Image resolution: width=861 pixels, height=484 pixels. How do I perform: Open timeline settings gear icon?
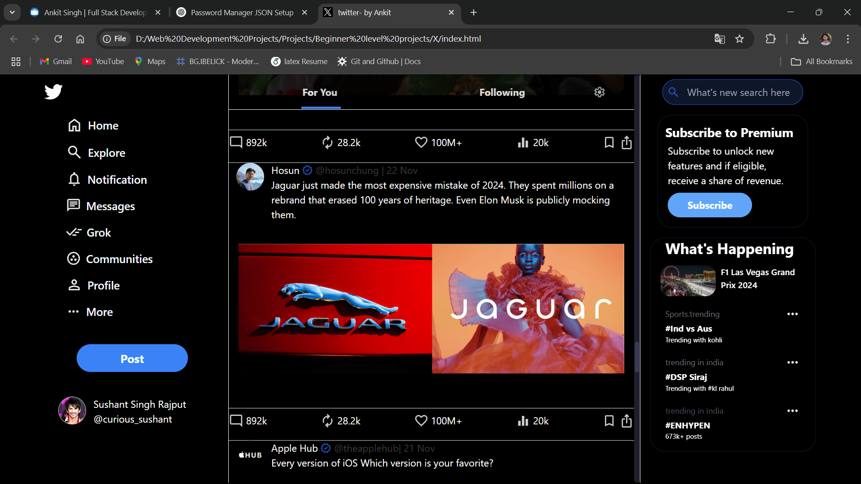(x=600, y=92)
